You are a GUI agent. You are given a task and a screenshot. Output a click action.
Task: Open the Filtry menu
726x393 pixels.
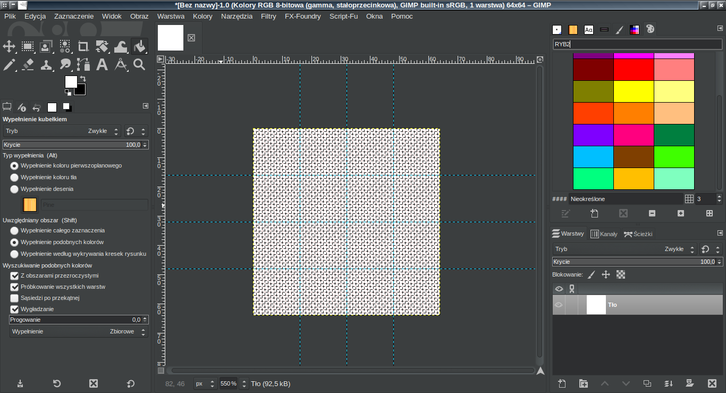coord(268,16)
